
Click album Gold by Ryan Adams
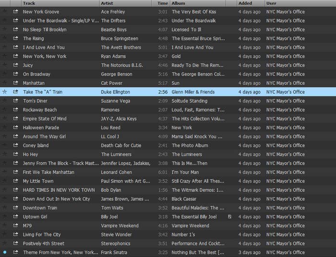[x=176, y=56]
